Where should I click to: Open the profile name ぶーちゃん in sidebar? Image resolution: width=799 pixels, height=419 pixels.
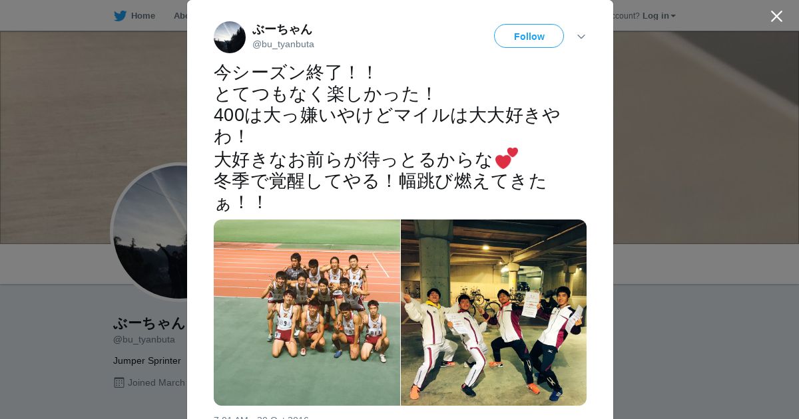click(149, 323)
